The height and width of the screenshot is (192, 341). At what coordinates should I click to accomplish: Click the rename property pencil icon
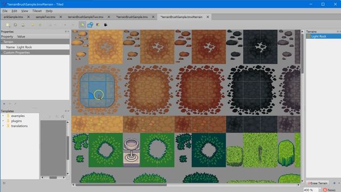[x=15, y=104]
